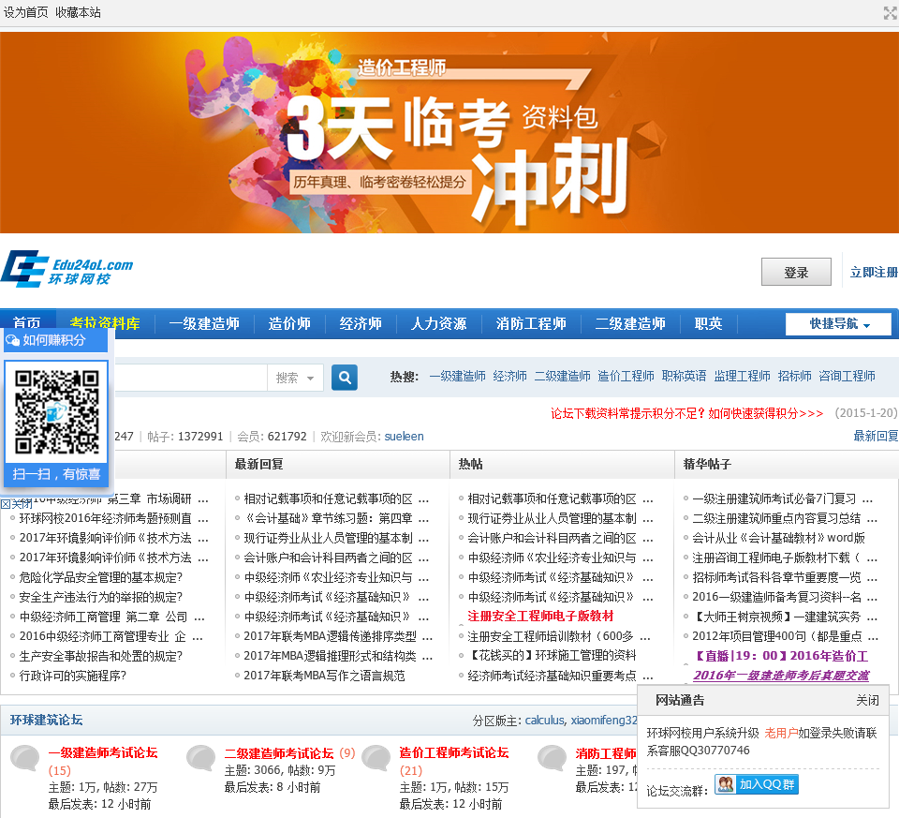
Task: Open moderator profile calculus
Action: click(545, 720)
